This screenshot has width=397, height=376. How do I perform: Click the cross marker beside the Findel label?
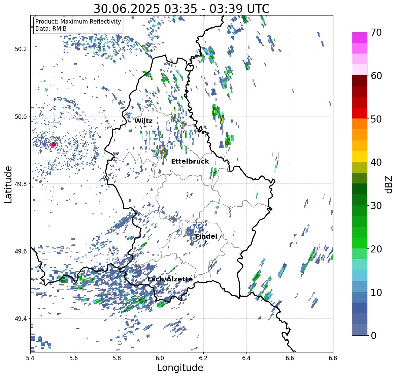coord(206,242)
